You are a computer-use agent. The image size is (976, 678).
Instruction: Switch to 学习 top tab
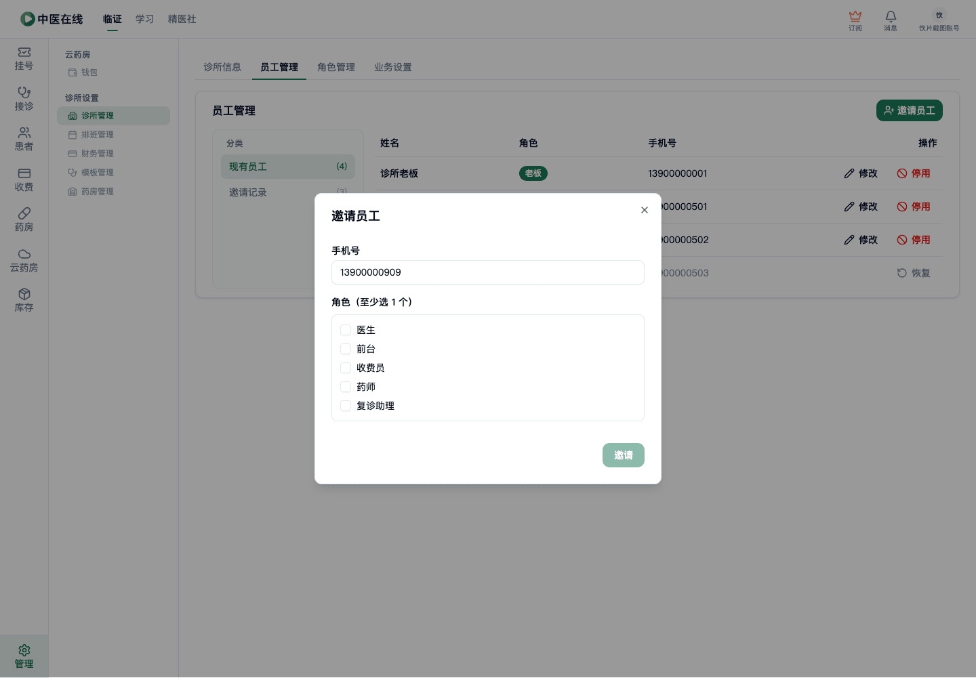(145, 19)
